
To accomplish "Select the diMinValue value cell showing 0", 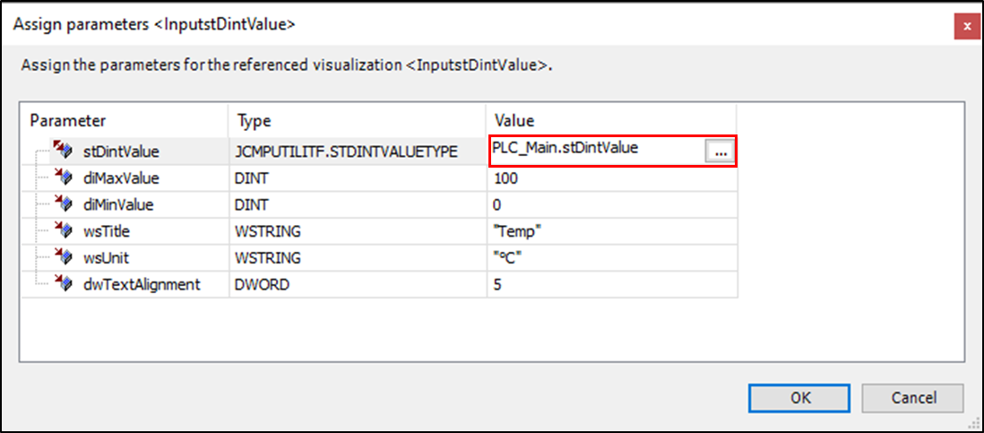I will (611, 204).
